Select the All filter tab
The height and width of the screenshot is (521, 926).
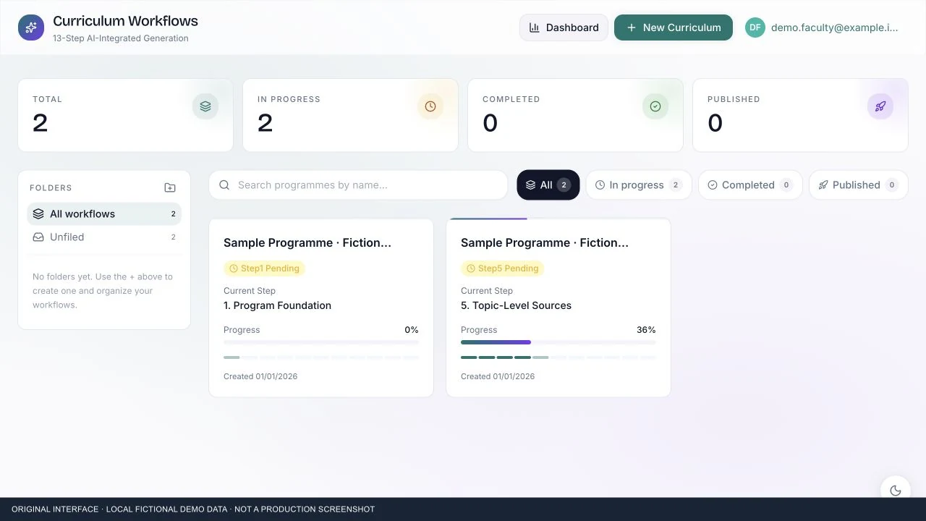coord(548,185)
